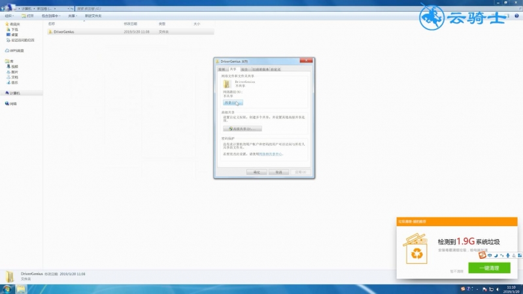Screen dimensions: 523x294
Task: Expand 包含到库中 dropdown menu
Action: click(x=51, y=16)
